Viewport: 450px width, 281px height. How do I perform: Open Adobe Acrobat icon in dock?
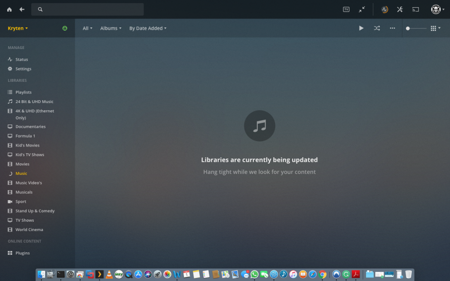[355, 274]
